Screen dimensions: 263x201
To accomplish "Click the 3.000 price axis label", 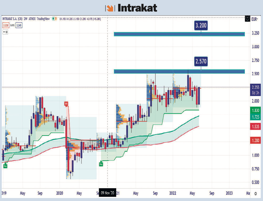I will click(x=255, y=46).
